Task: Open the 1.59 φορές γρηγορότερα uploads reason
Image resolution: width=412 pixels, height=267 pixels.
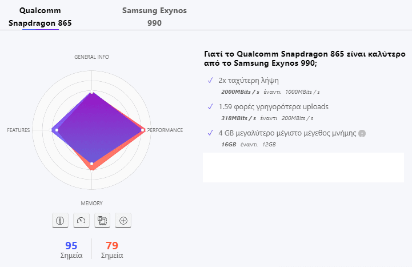Action: (x=274, y=107)
